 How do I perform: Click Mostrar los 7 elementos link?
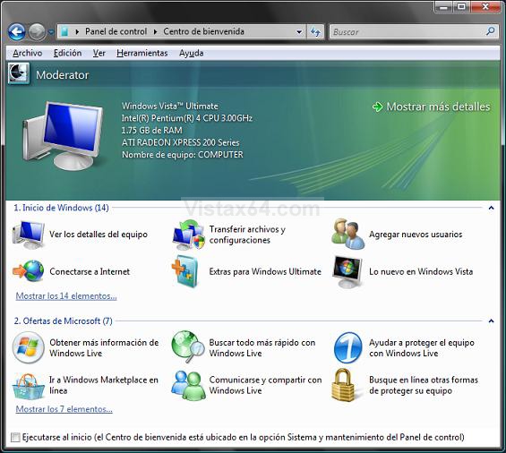pos(64,409)
